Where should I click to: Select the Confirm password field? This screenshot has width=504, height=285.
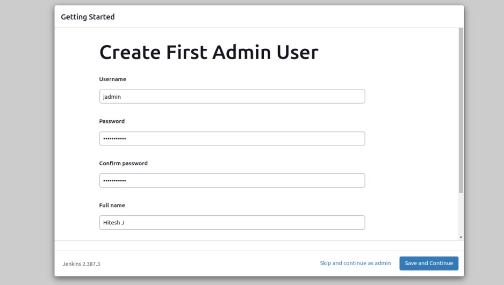(232, 180)
